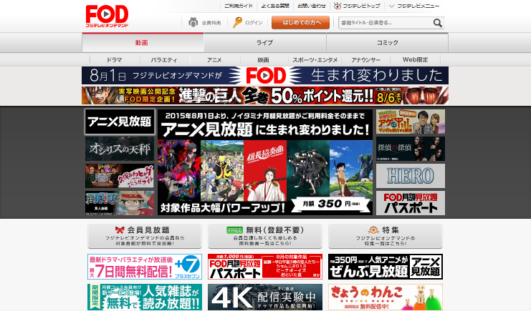Click the gift icon for 会員特典
The image size is (531, 311).
point(193,22)
